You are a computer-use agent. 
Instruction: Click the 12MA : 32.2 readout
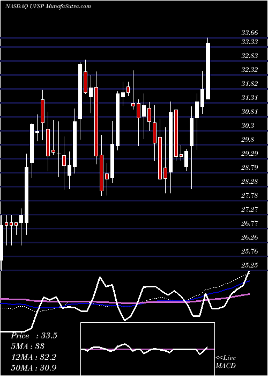(33, 357)
